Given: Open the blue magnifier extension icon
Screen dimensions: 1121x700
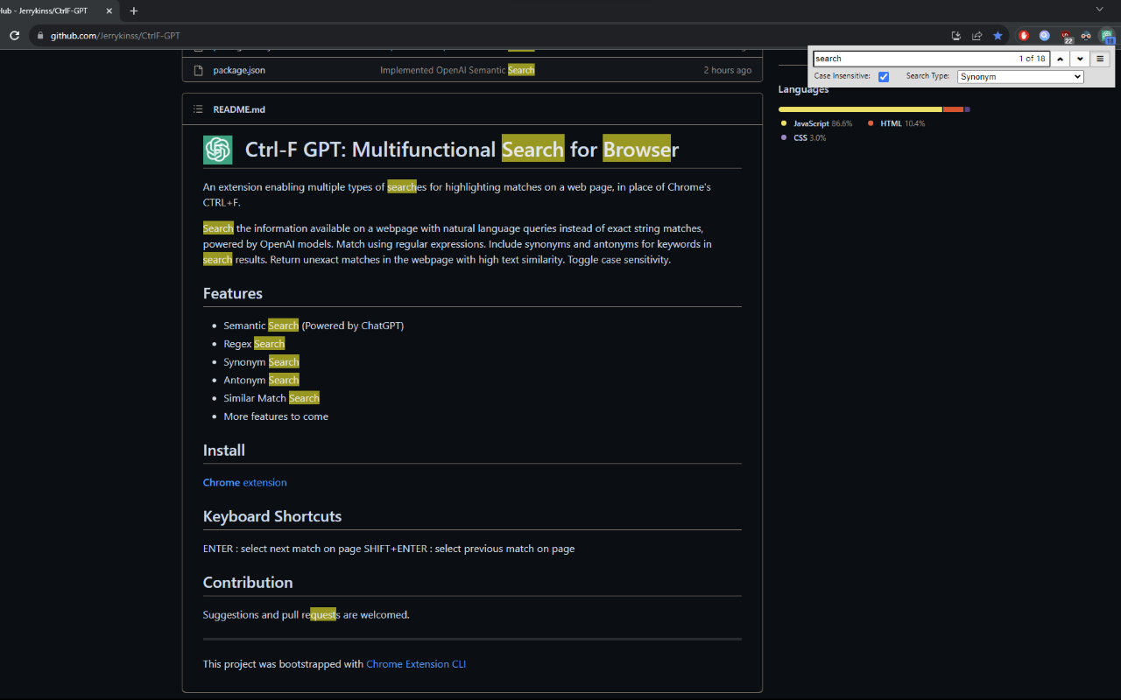Looking at the screenshot, I should pos(1045,36).
